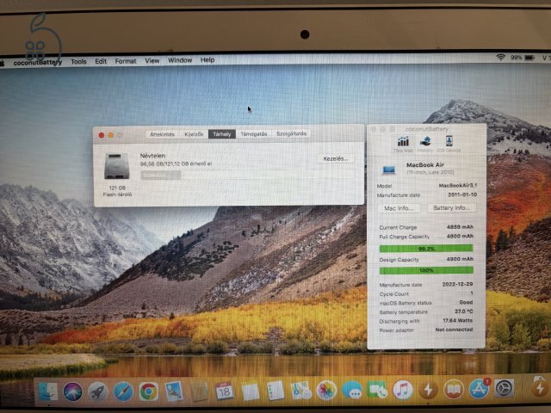The width and height of the screenshot is (551, 413).
Task: Open the iOS Device view in coconutBattery
Action: 449,145
